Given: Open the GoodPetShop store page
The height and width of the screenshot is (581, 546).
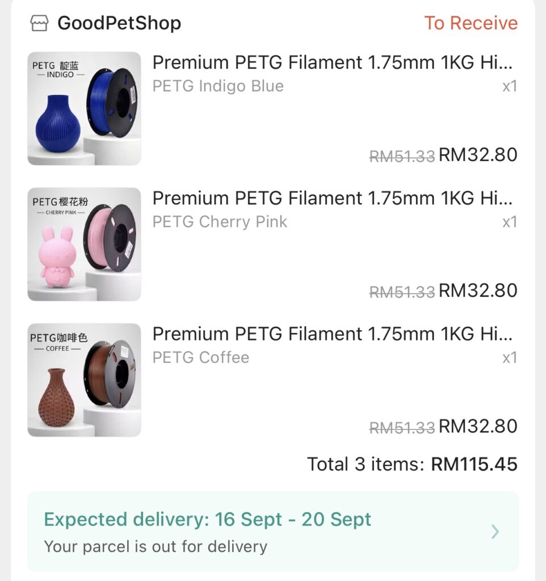Looking at the screenshot, I should (119, 23).
